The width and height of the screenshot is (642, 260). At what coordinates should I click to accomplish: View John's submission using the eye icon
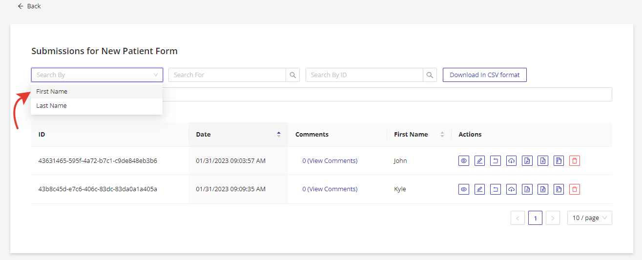[x=464, y=161]
